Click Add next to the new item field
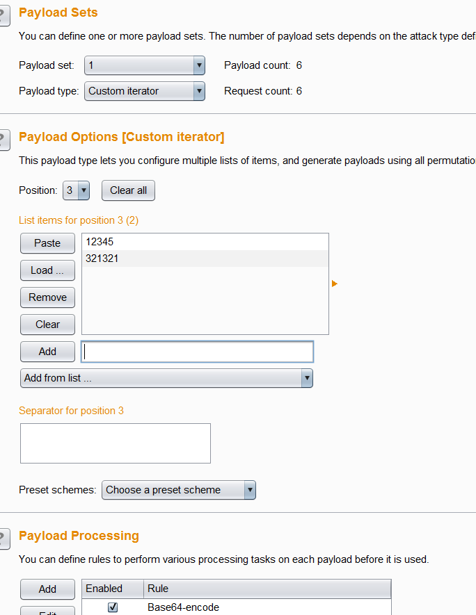 47,352
